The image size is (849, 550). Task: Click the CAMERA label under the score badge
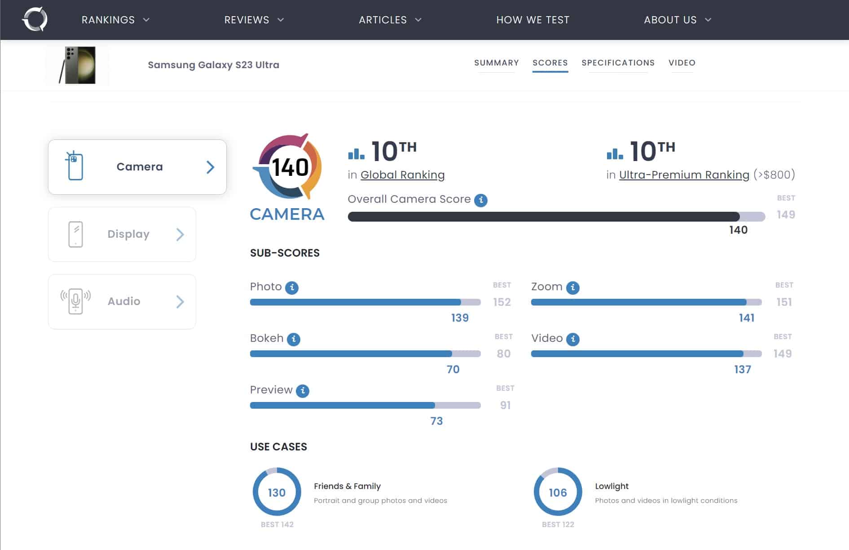(287, 214)
